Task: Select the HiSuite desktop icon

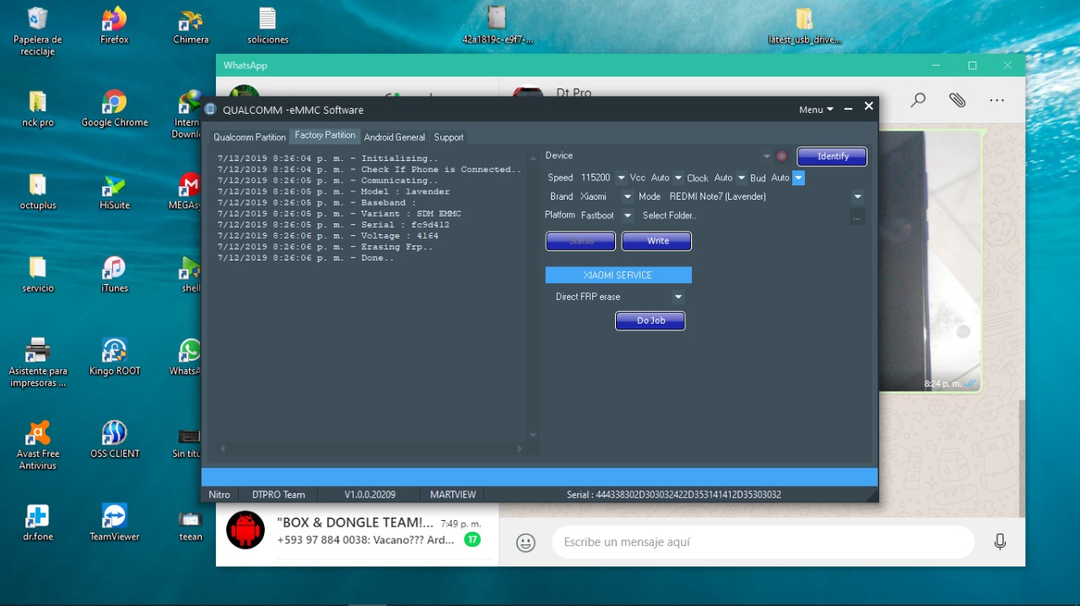Action: click(x=114, y=191)
